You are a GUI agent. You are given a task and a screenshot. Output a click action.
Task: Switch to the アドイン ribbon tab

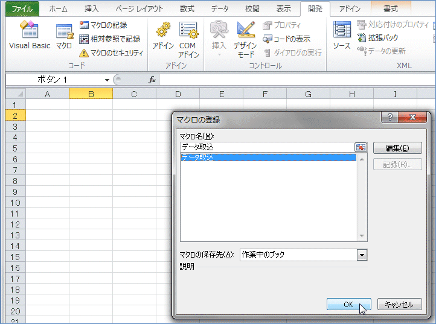tap(350, 9)
